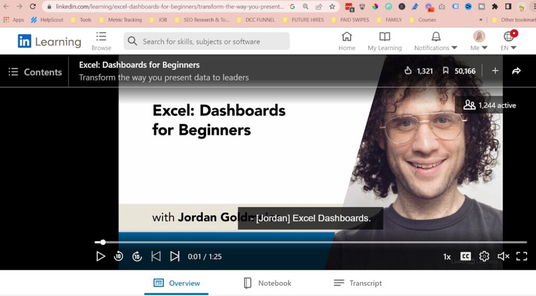Switch to the Notebook tab
The height and width of the screenshot is (296, 536).
[x=267, y=283]
